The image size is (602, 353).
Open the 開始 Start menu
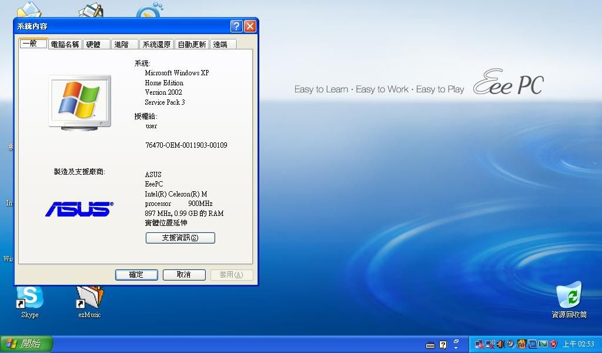[26, 344]
